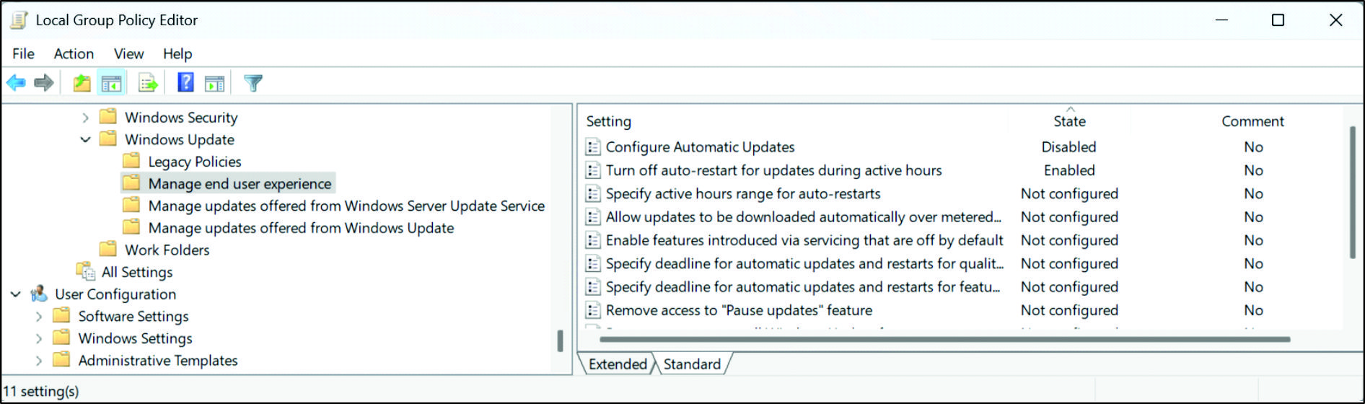Click the Windows Security folder icon

(107, 117)
